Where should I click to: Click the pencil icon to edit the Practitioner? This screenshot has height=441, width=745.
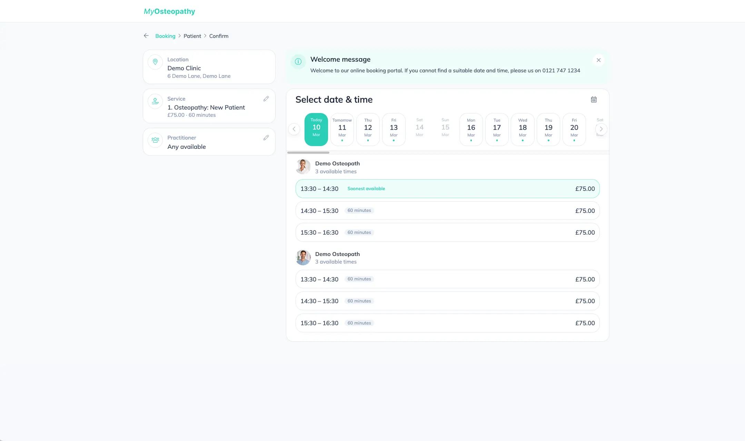(266, 137)
